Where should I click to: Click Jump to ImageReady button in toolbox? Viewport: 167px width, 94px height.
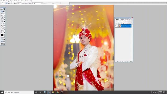coord(3,44)
